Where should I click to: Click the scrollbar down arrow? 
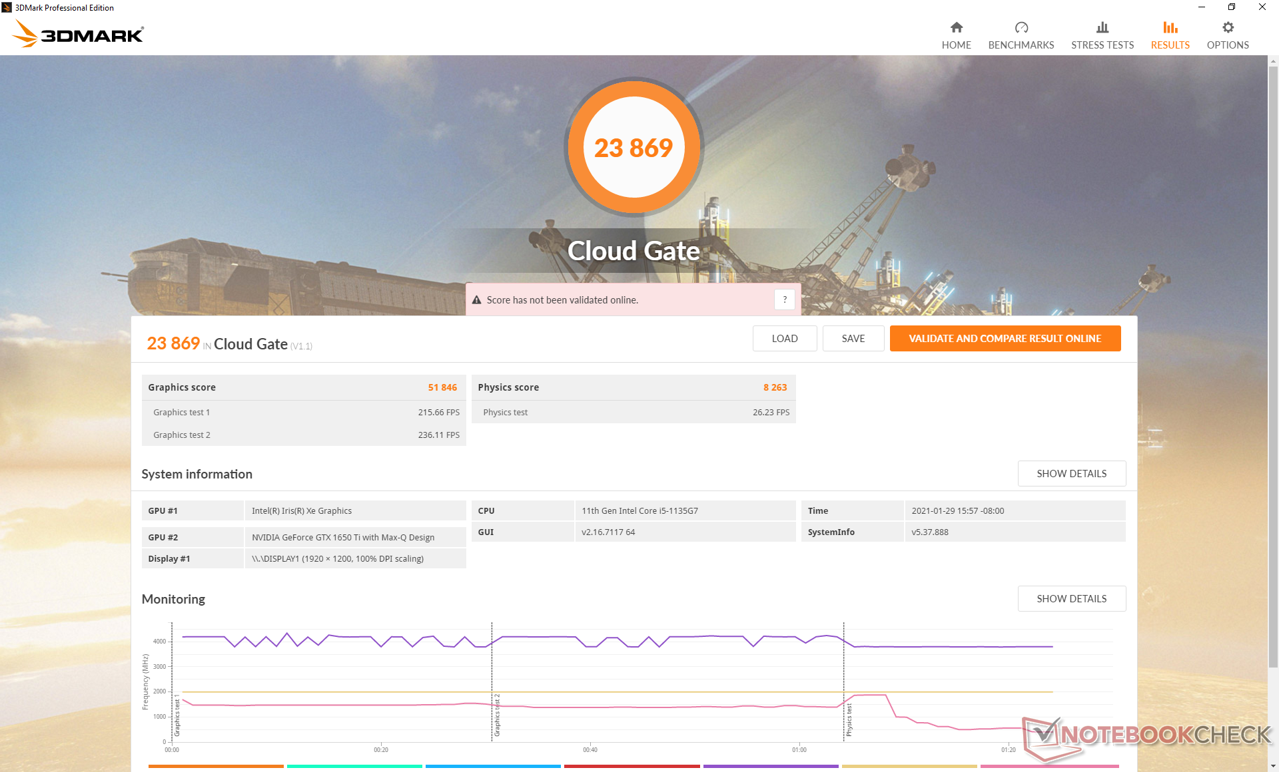pos(1273,766)
